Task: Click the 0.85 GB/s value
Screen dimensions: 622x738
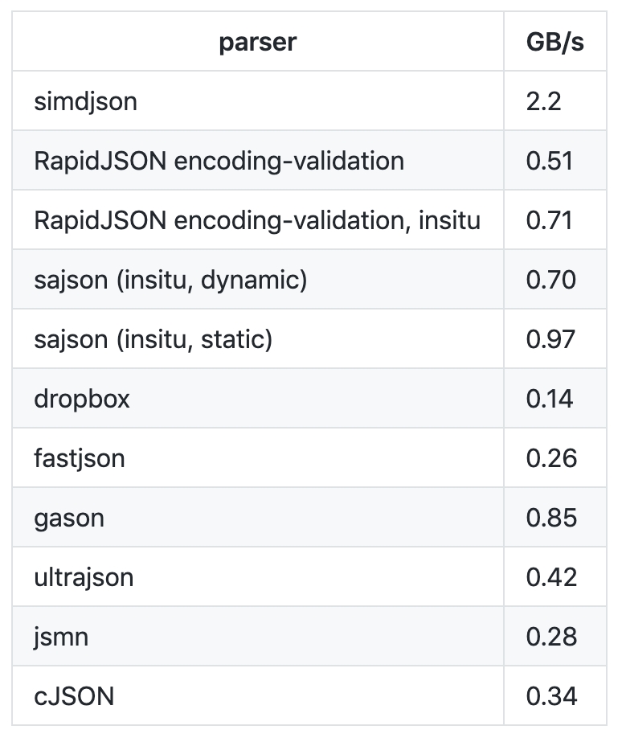Action: coord(551,518)
